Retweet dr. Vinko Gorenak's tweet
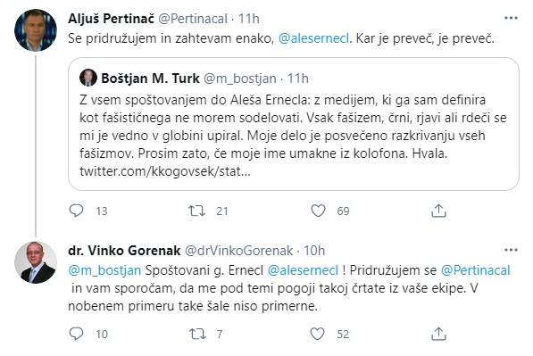This screenshot has height=356, width=533. [197, 334]
